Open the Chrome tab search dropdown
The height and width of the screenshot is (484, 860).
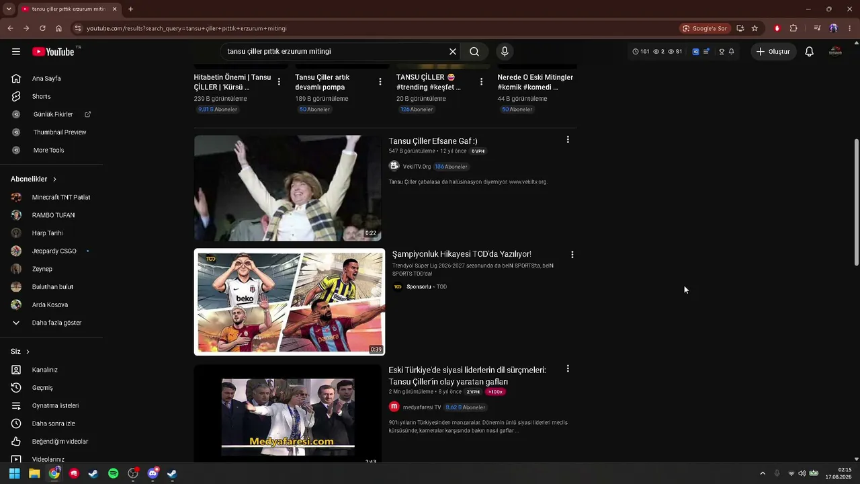coord(9,9)
